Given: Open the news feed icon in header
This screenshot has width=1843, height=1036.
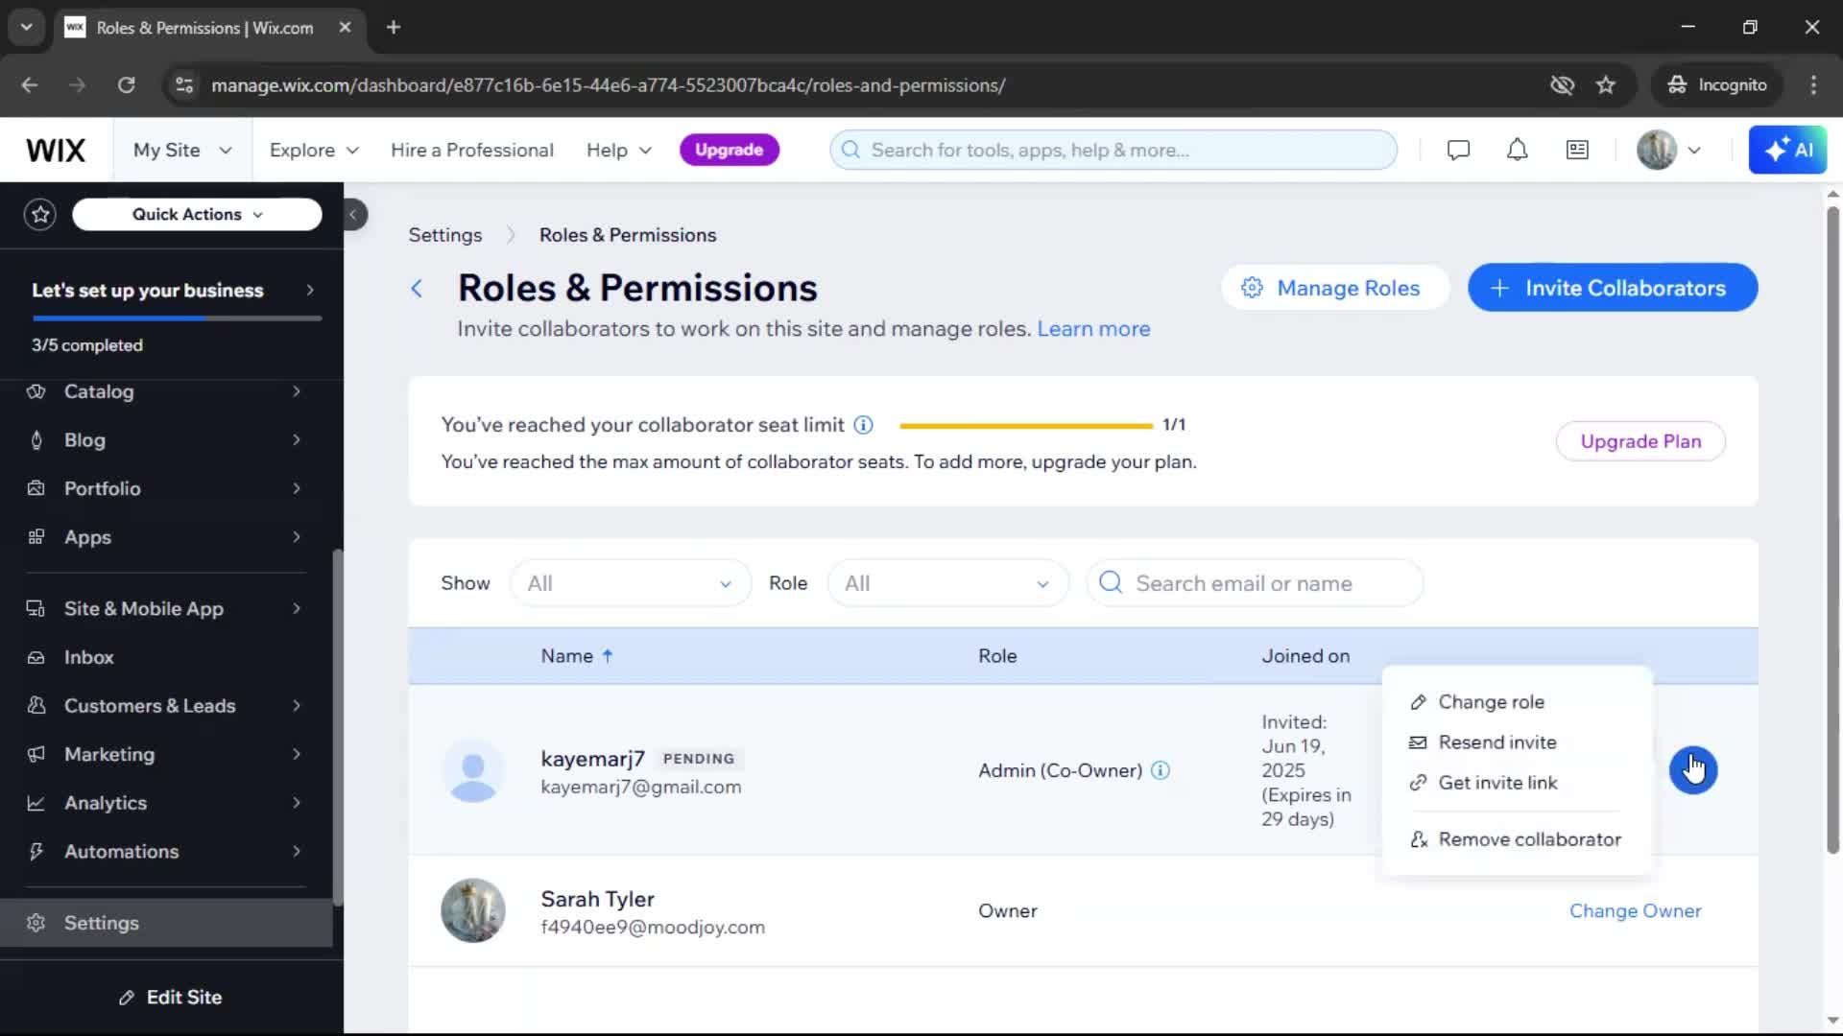Looking at the screenshot, I should (1577, 151).
